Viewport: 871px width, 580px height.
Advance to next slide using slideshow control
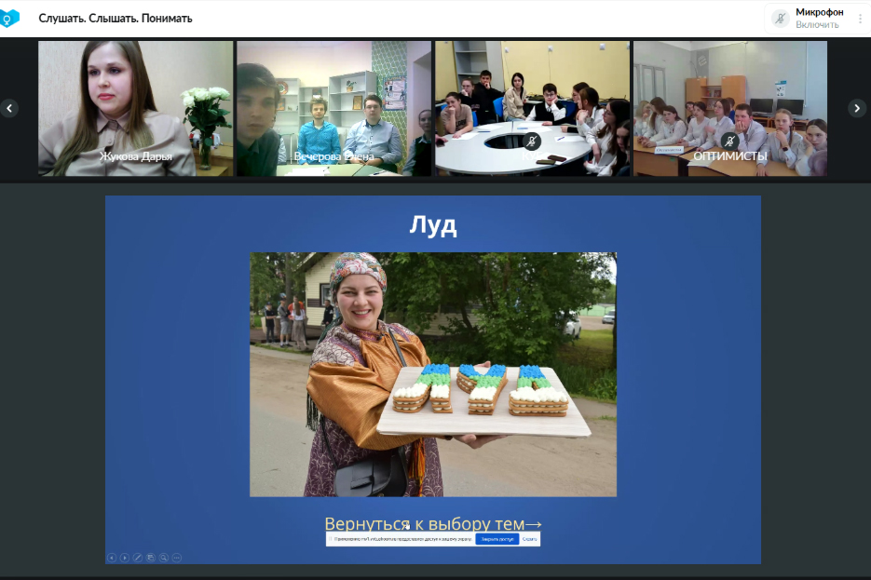coord(125,558)
